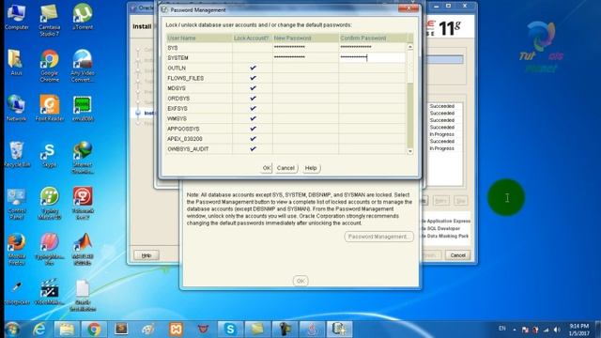
Task: Click the SYS New Password field
Action: [305, 48]
